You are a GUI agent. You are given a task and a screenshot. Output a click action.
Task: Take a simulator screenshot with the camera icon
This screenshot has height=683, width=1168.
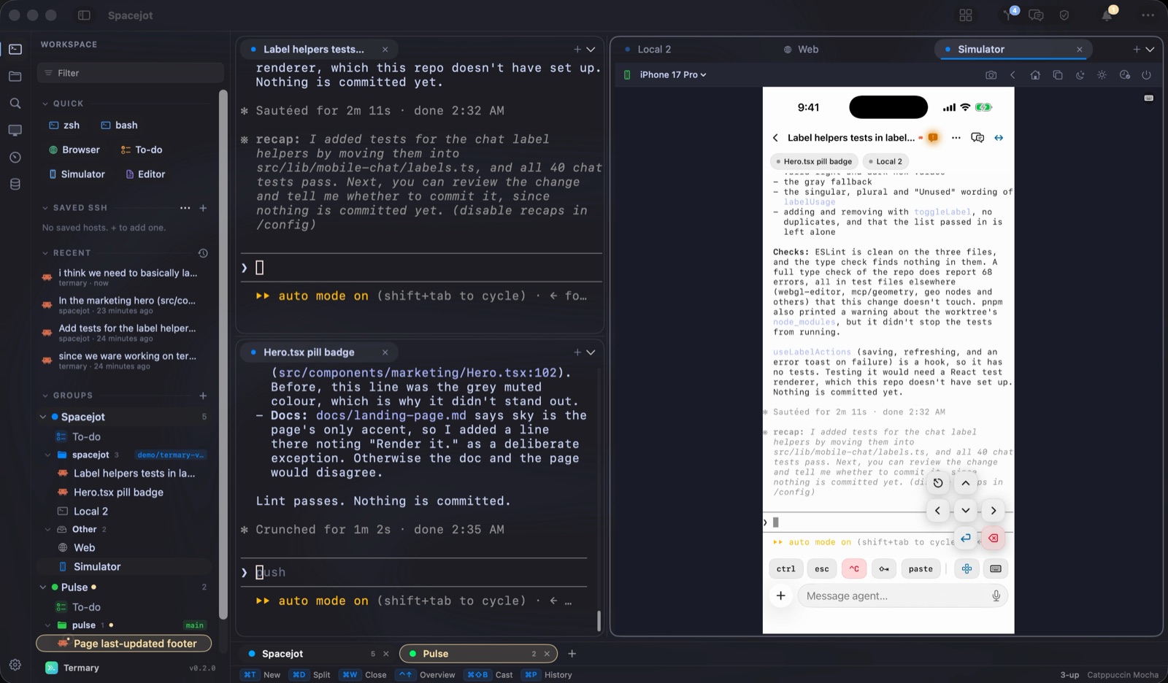coord(991,75)
